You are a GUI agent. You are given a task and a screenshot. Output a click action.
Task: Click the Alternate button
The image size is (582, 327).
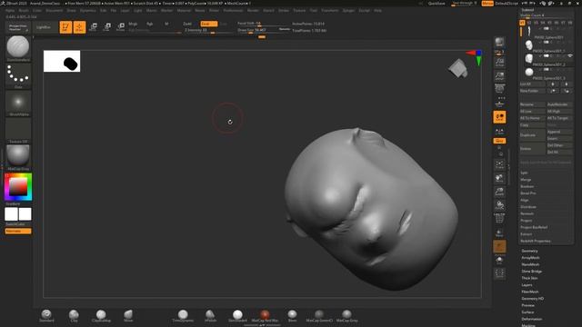(18, 231)
